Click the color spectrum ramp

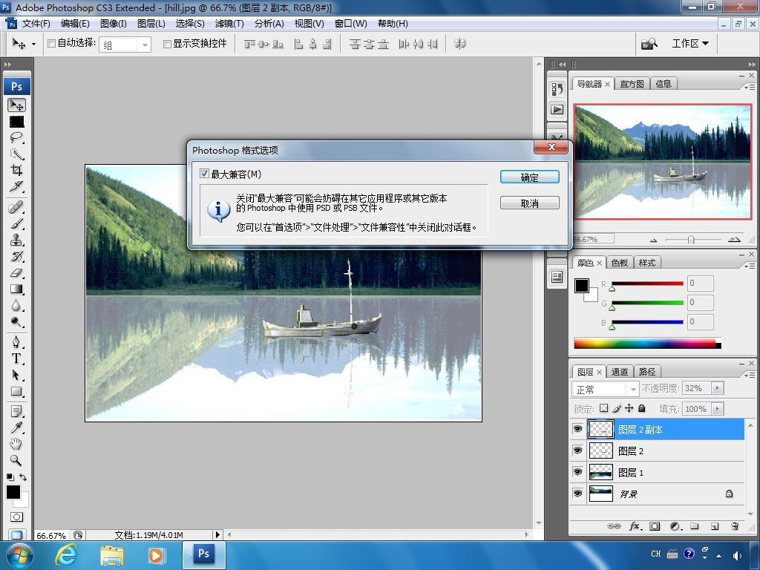pyautogui.click(x=647, y=344)
